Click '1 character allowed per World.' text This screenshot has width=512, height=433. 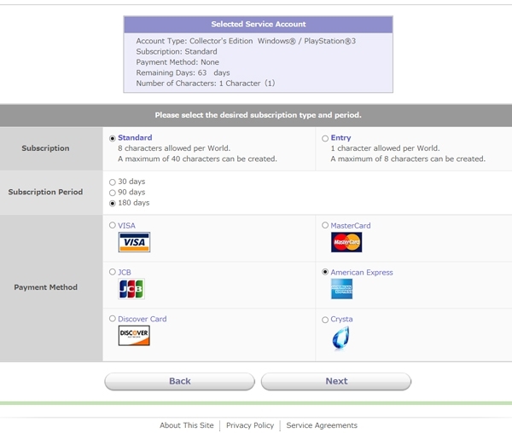(385, 148)
